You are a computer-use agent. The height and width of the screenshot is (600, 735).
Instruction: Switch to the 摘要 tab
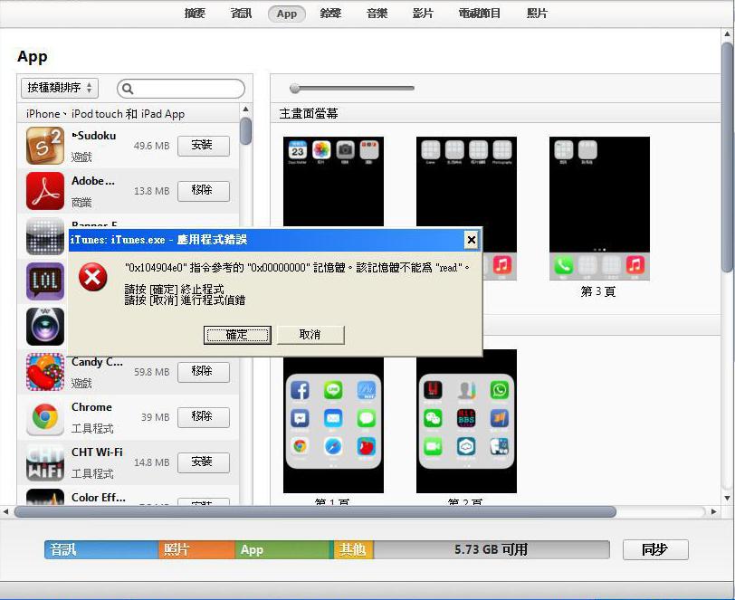tap(195, 14)
